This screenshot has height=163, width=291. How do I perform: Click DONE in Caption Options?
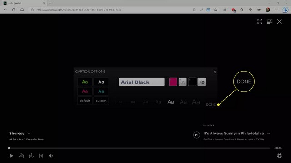pyautogui.click(x=211, y=105)
